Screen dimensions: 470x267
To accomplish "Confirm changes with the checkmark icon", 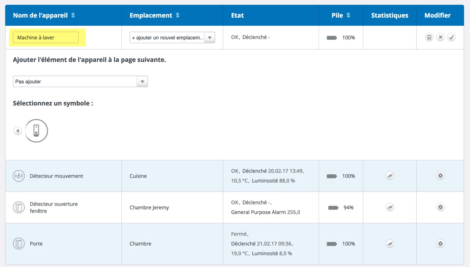I will pos(451,37).
